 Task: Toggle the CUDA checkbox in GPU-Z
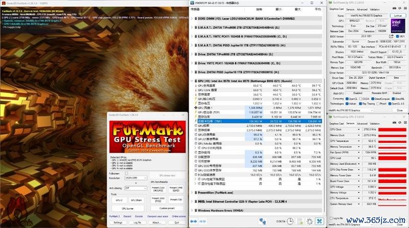click(x=360, y=99)
